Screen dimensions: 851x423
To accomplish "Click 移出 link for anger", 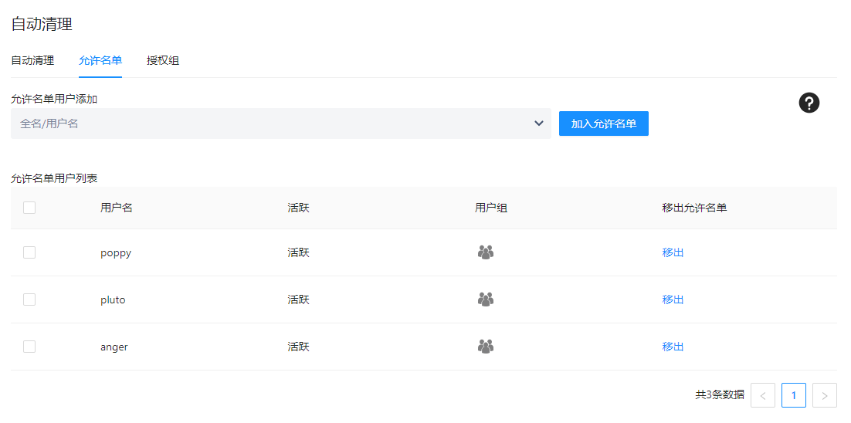I will click(x=673, y=347).
